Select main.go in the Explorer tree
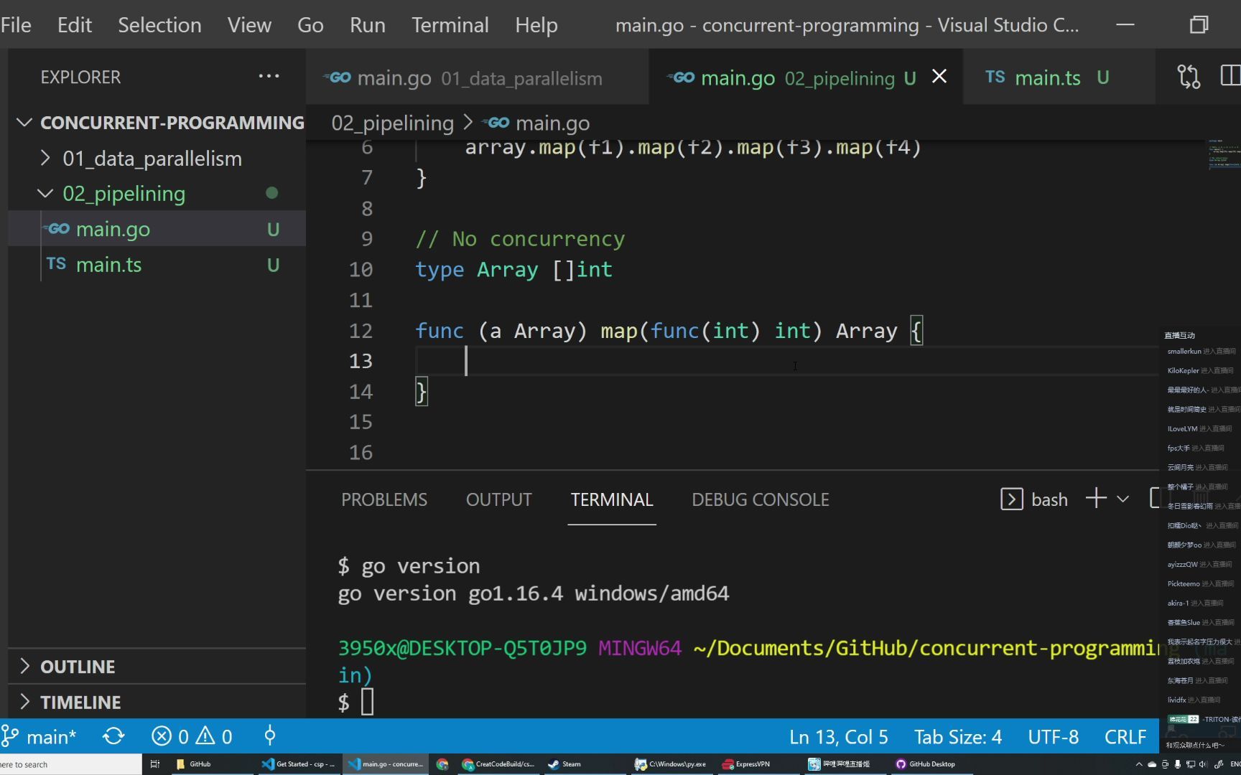This screenshot has height=775, width=1241. [x=157, y=229]
